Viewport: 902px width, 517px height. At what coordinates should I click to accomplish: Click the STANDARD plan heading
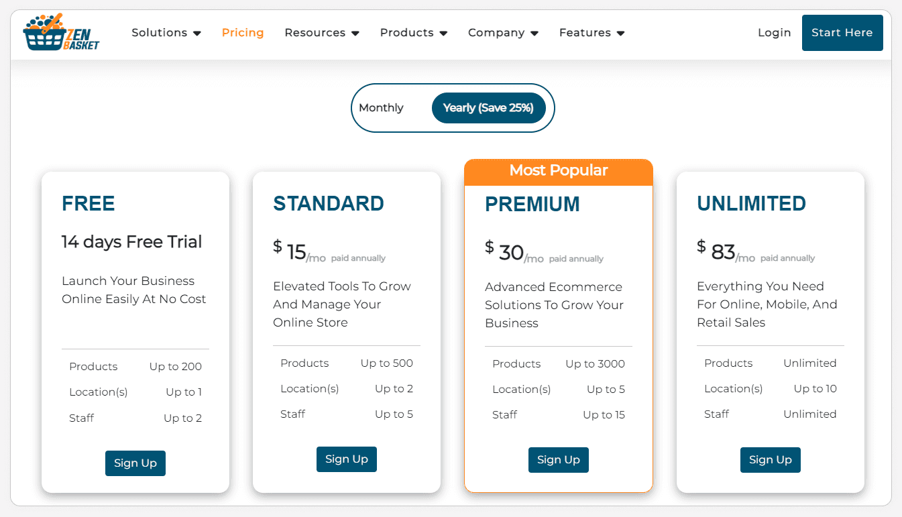click(329, 203)
